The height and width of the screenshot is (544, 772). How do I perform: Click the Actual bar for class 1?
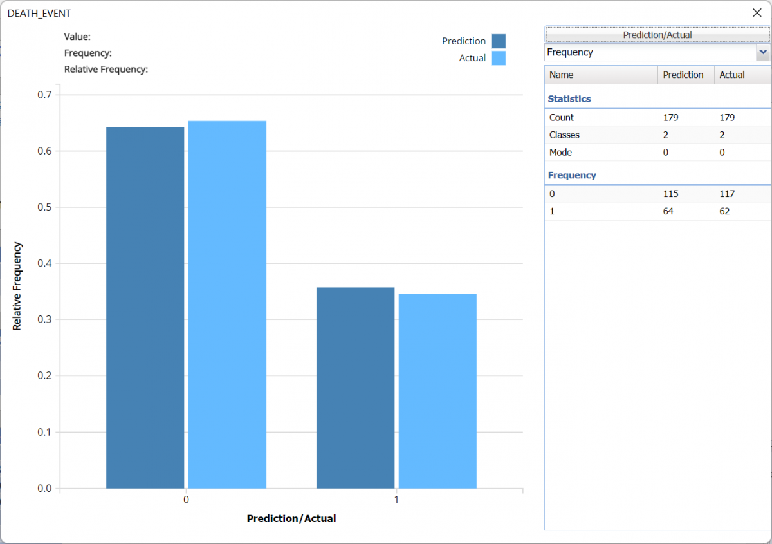(437, 391)
